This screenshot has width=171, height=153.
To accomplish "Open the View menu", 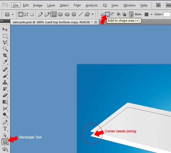I will coord(115,5).
